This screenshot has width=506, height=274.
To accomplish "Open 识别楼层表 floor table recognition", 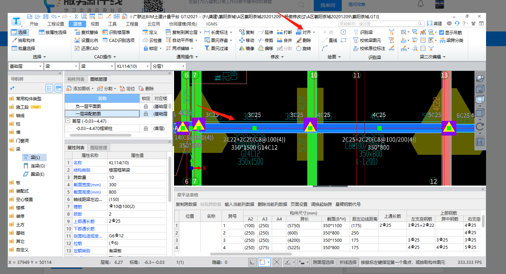I will coord(116,32).
